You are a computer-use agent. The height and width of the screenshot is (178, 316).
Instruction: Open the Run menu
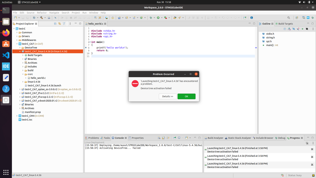84,13
